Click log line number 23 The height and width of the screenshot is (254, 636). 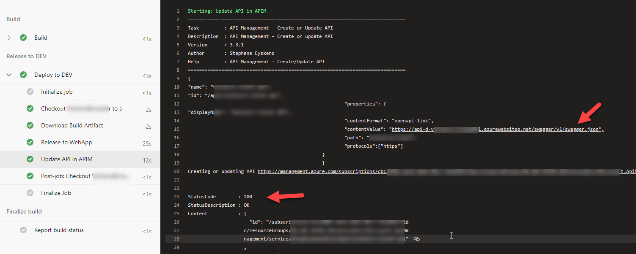coord(177,197)
